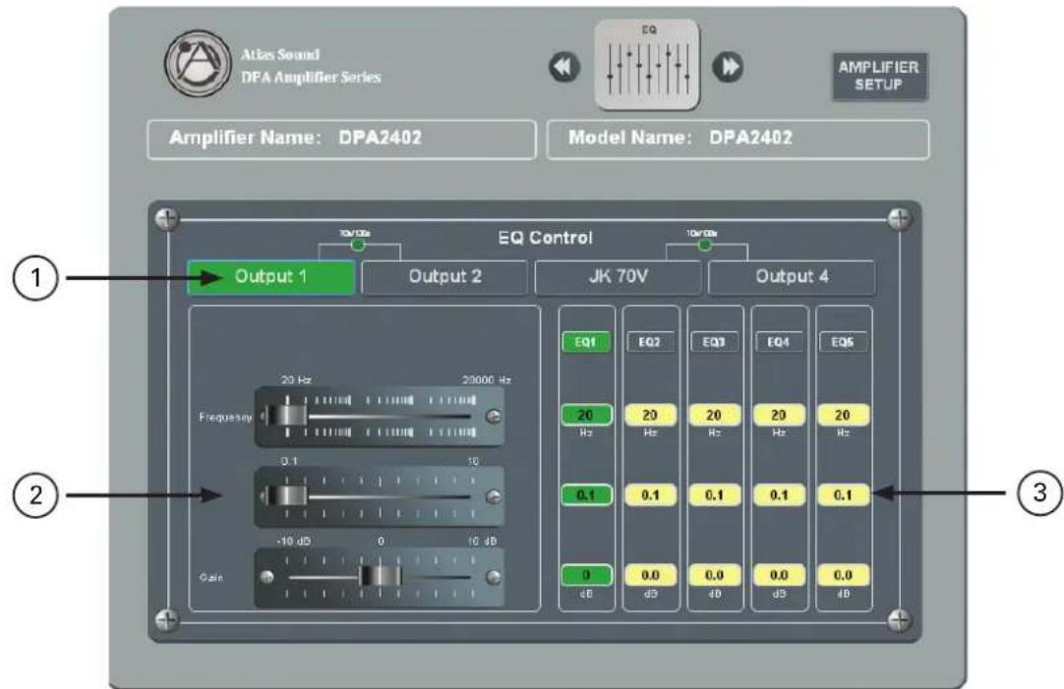Screen dimensions: 1064x689
Task: Click the EQ2 gain field showing 0.0 dB
Action: tap(649, 575)
